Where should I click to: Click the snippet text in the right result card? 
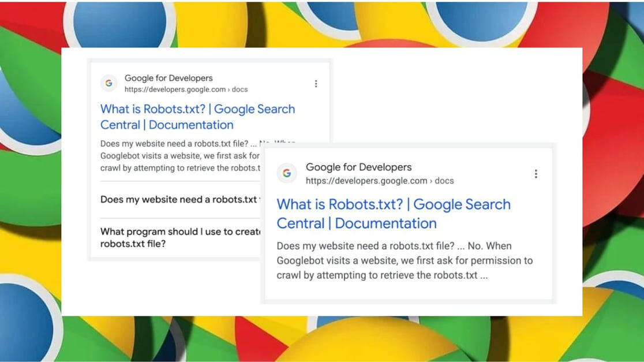point(405,260)
